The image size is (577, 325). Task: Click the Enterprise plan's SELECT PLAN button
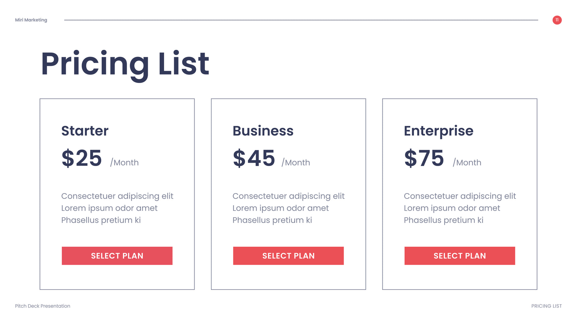[460, 256]
